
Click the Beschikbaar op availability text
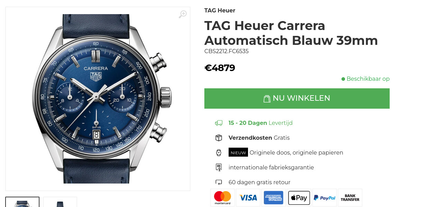(365, 79)
